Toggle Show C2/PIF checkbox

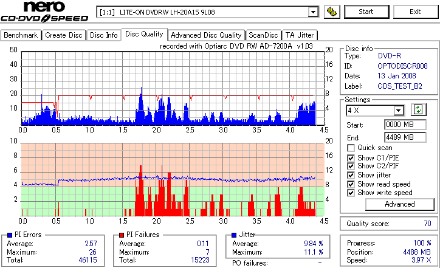(x=351, y=166)
